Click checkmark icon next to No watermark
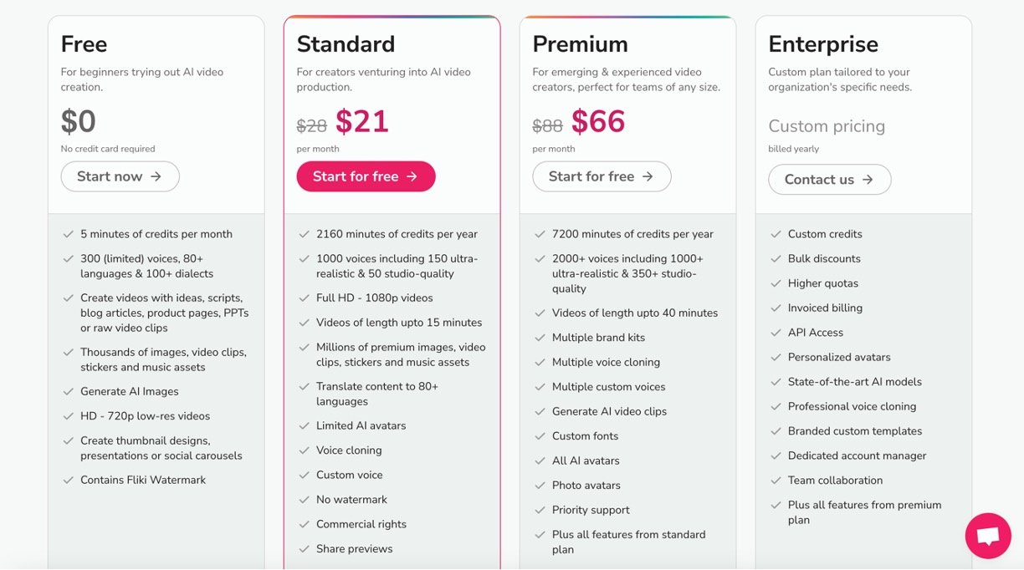The image size is (1024, 570). pyautogui.click(x=303, y=500)
